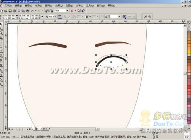This screenshot has height=140, width=191.
Task: Click the New document icon
Action: [2, 11]
